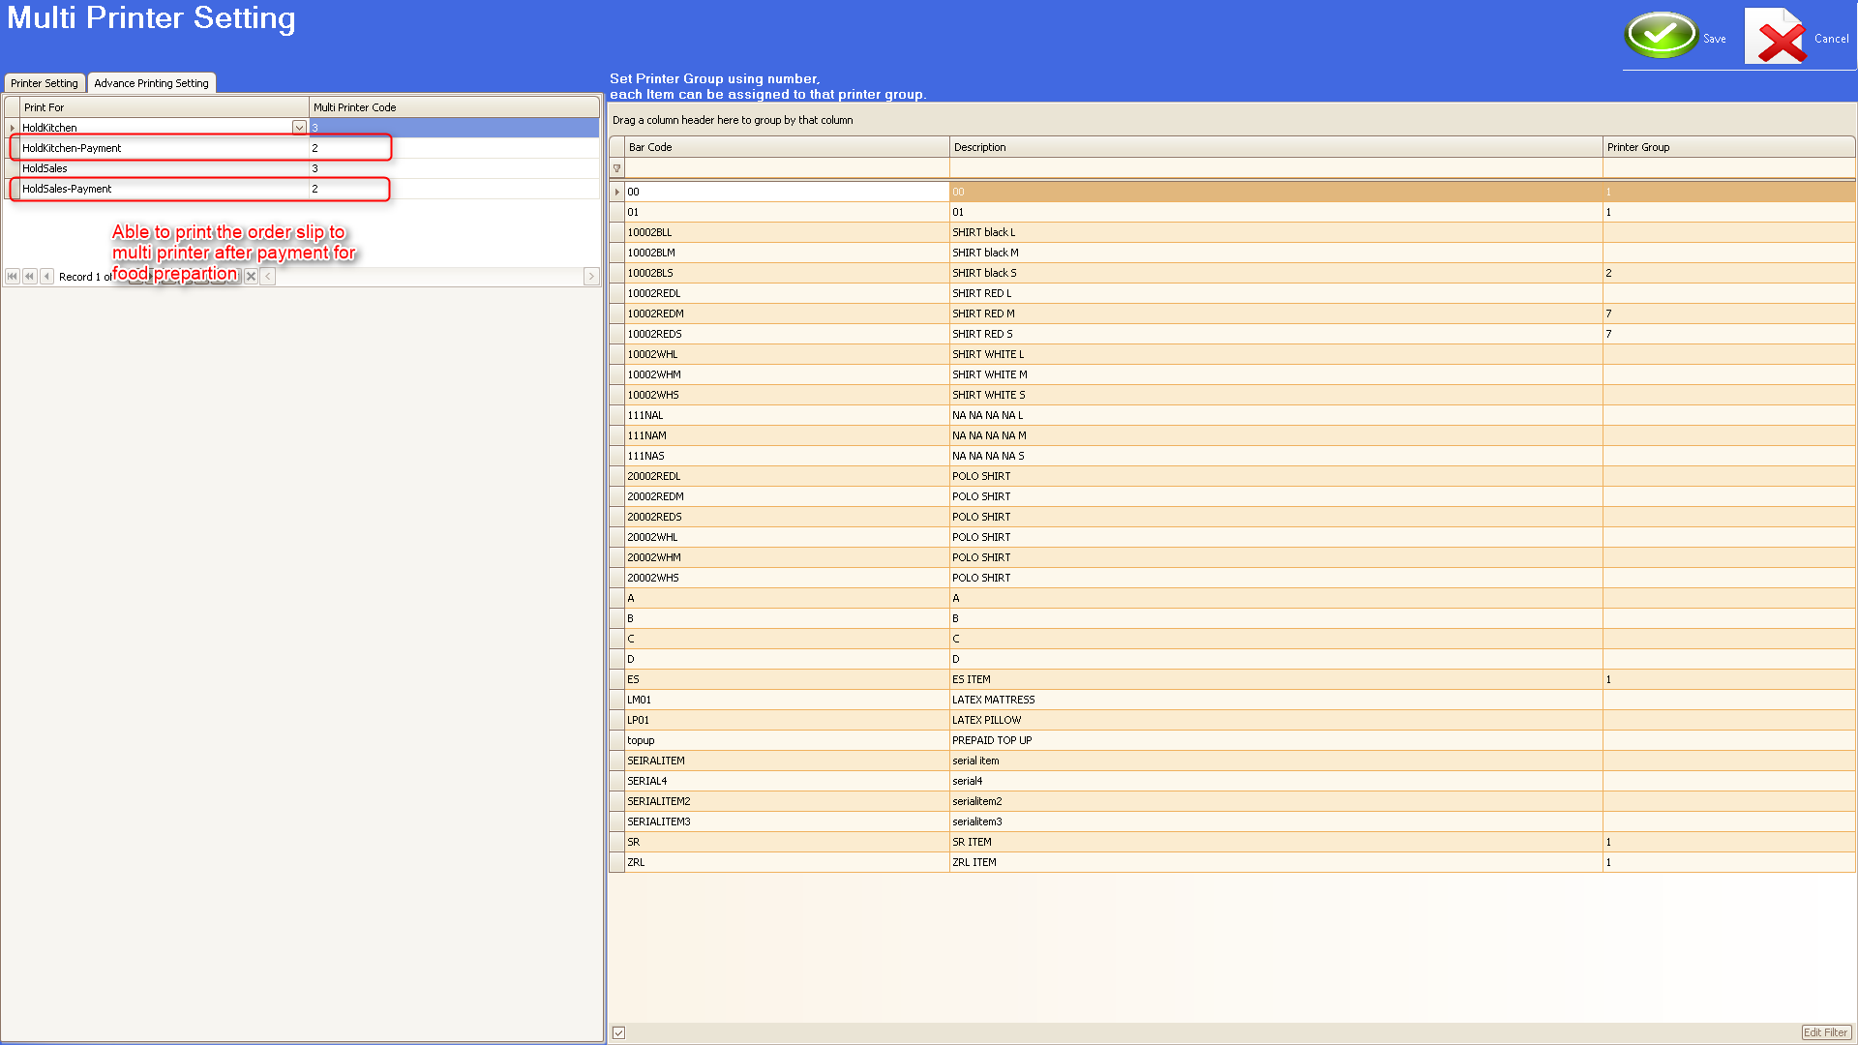Click previous record navigator arrow
Screen dimensions: 1858x1045
click(46, 277)
